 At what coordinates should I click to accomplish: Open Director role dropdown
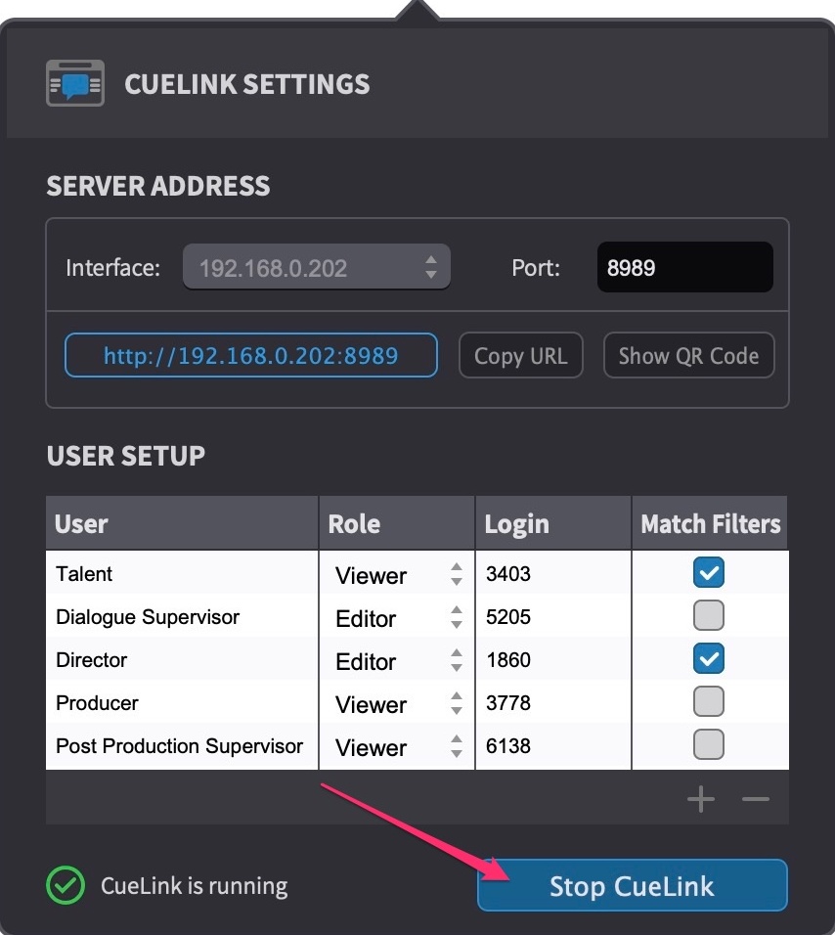(398, 660)
